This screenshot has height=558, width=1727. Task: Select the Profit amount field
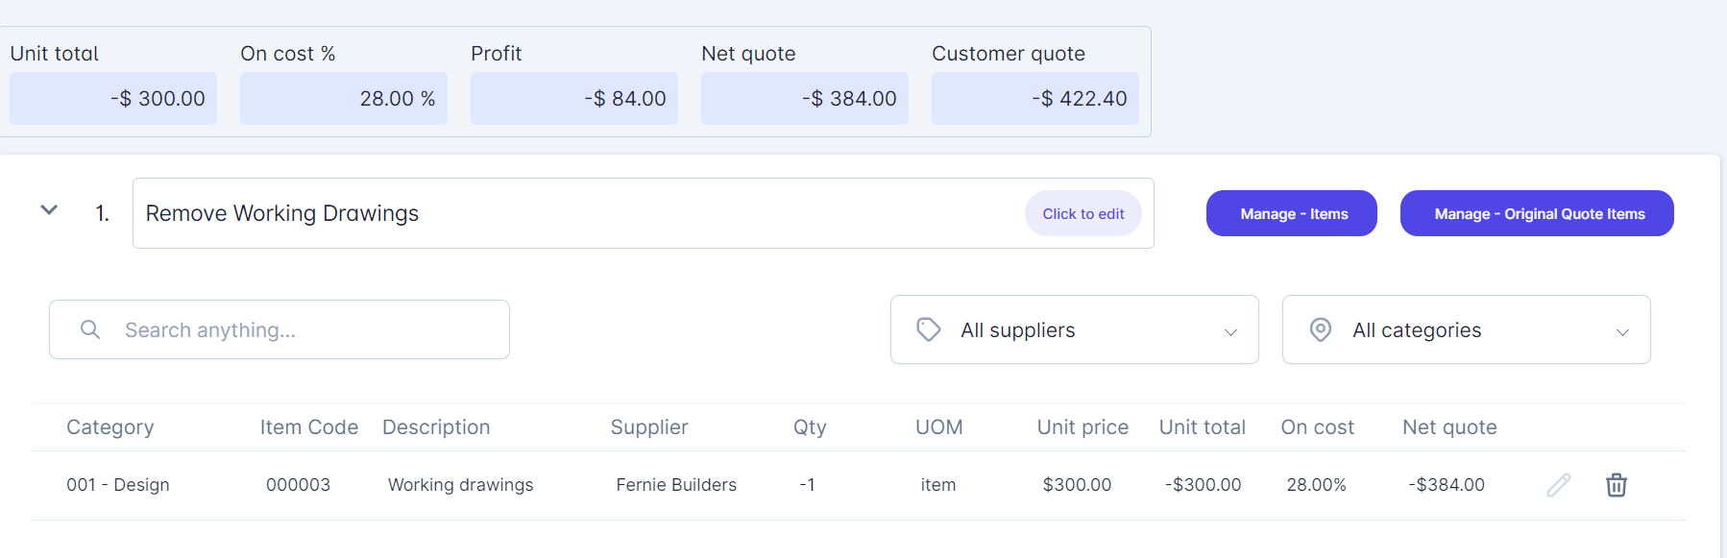[574, 98]
